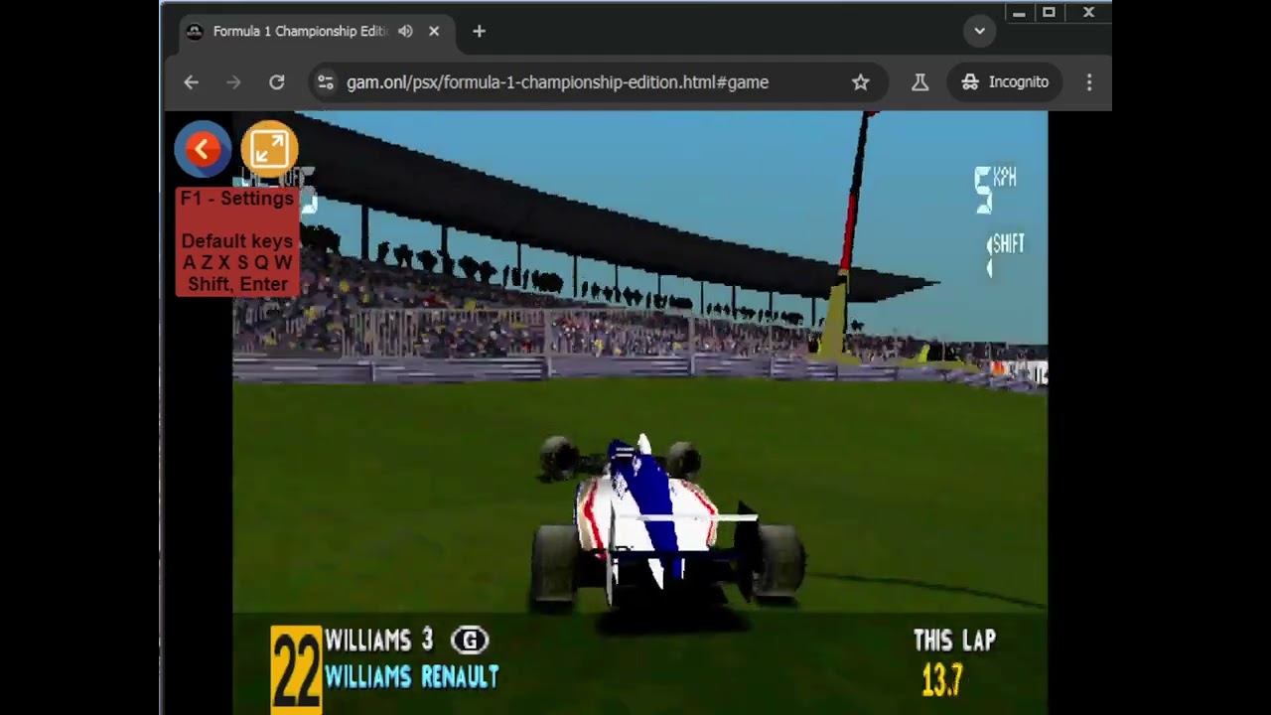This screenshot has width=1271, height=715.
Task: Reload the current page
Action: click(x=277, y=82)
